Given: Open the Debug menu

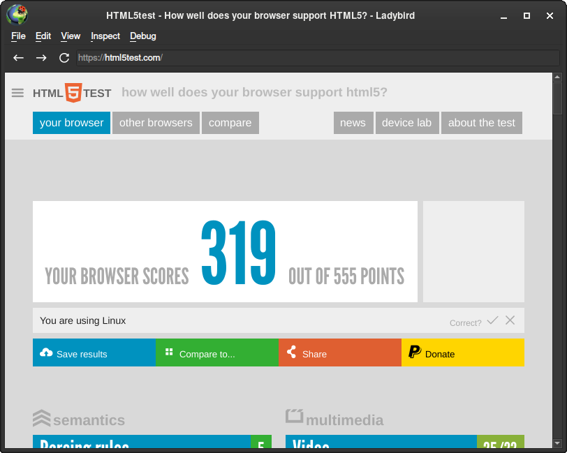Looking at the screenshot, I should click(x=143, y=36).
